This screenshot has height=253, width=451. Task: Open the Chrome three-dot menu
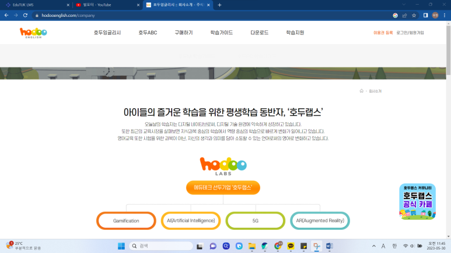tap(445, 16)
